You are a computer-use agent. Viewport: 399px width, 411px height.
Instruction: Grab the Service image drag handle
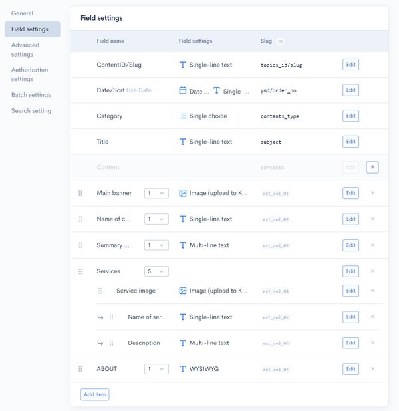pyautogui.click(x=100, y=291)
